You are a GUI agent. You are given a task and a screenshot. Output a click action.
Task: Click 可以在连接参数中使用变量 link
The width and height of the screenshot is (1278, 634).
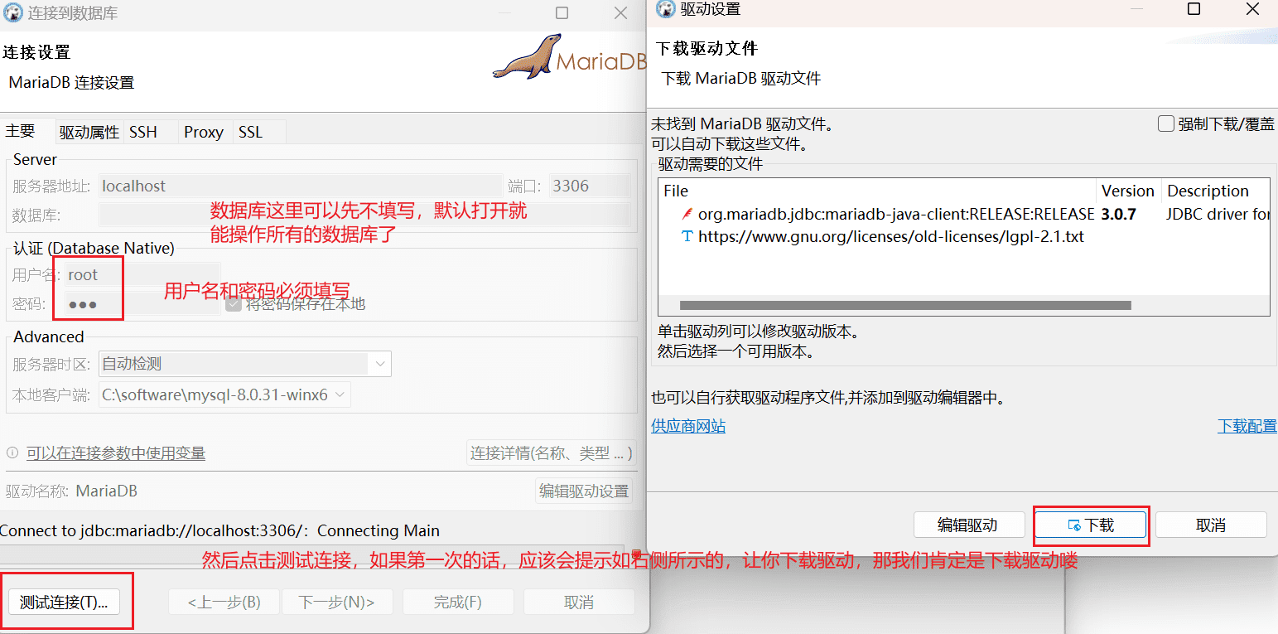[116, 453]
